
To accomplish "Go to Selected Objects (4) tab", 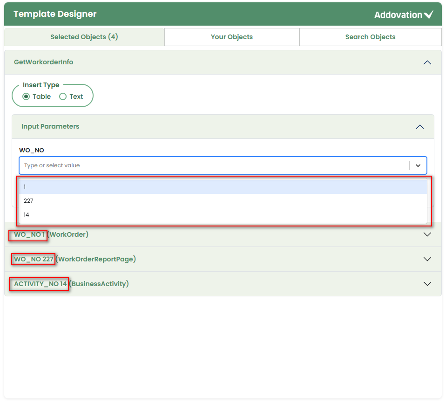I will tap(84, 37).
